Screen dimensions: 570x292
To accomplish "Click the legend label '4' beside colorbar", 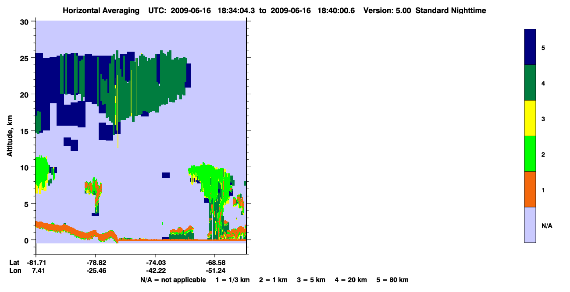I will (543, 83).
